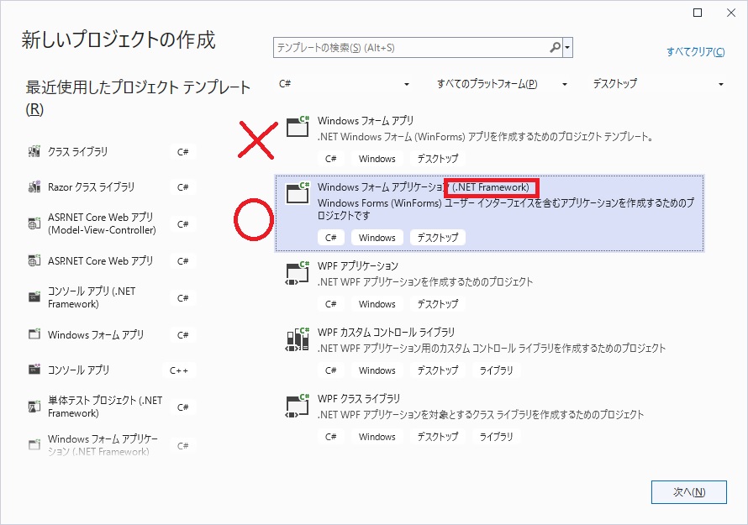
Task: Click the 次へ button
Action: pos(689,492)
